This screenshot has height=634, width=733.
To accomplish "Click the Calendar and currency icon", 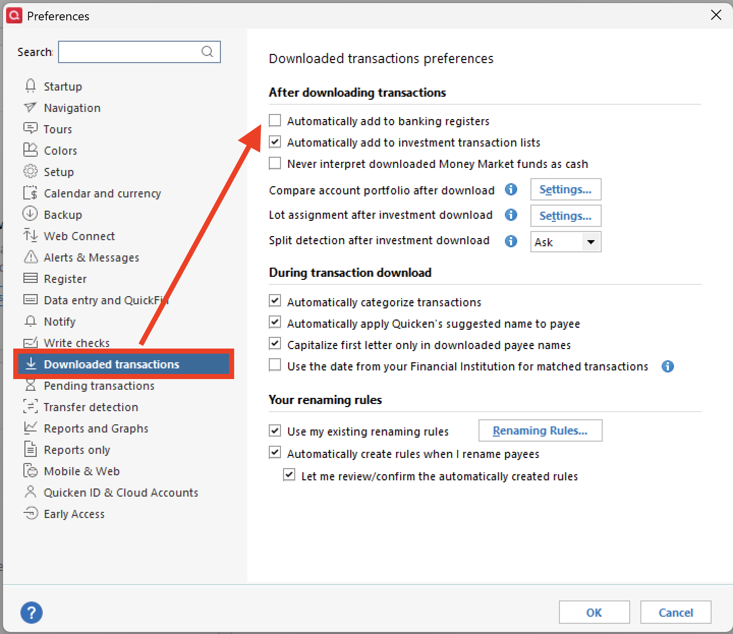I will (x=31, y=193).
